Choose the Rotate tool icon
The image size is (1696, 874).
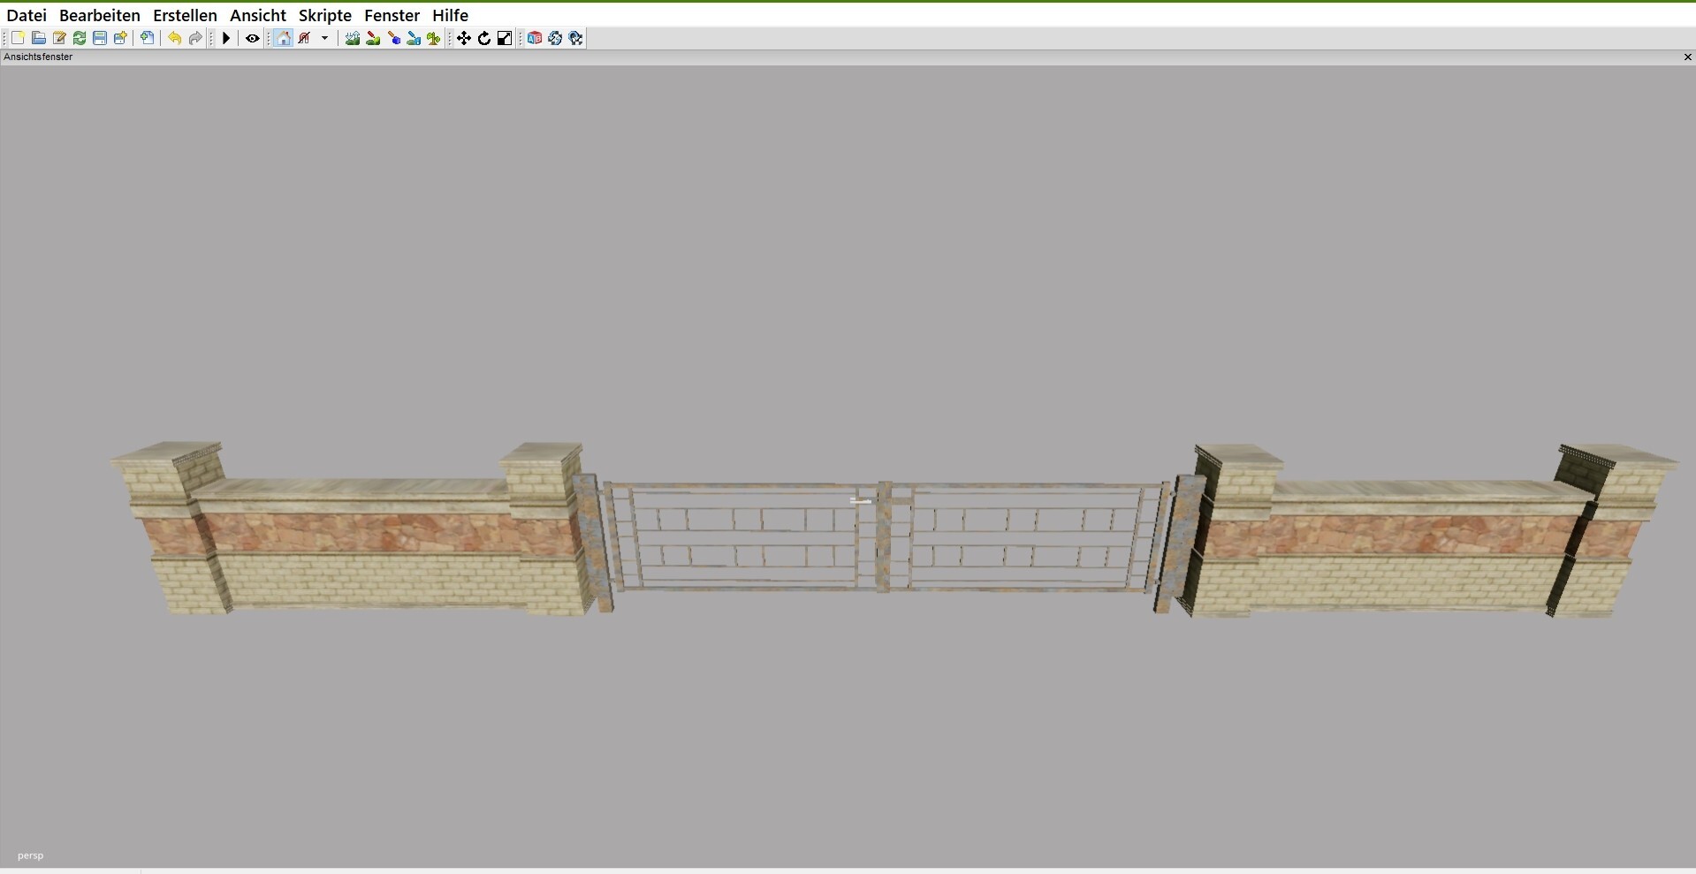coord(484,38)
